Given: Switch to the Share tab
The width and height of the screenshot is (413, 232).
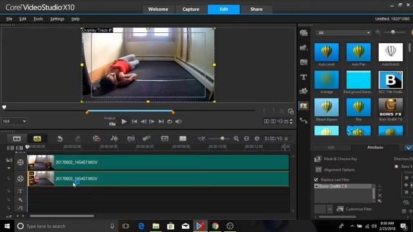Looking at the screenshot, I should click(256, 9).
